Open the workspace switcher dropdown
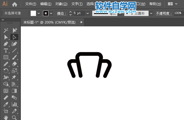The image size is (184, 120). click(176, 4)
